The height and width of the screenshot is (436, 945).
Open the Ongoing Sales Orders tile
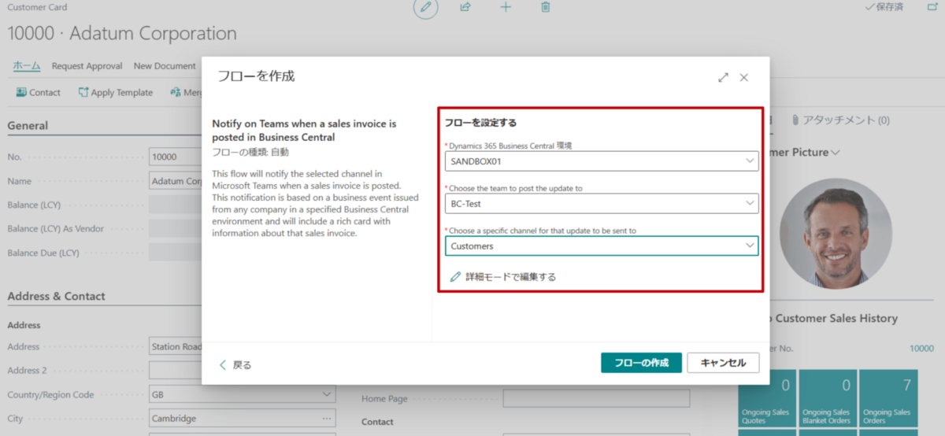[889, 400]
